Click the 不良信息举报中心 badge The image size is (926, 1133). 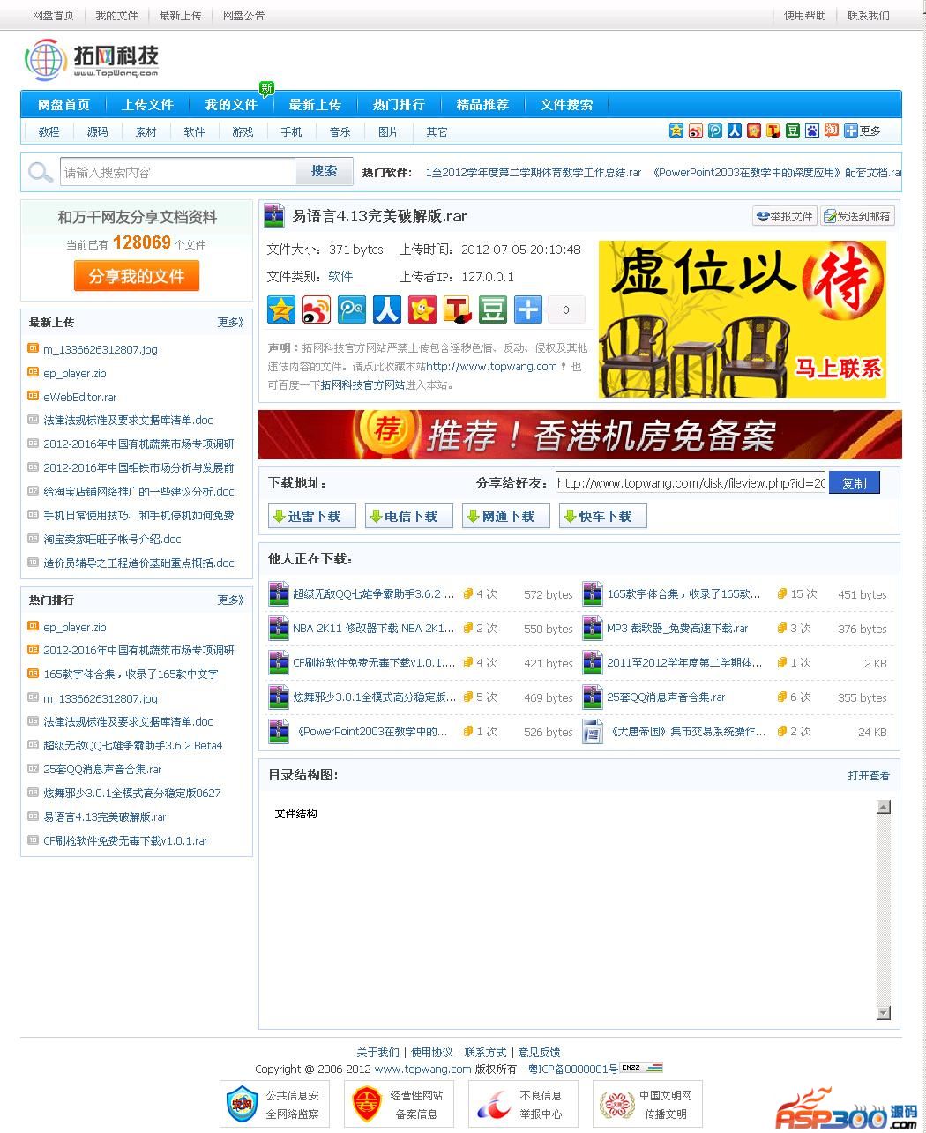click(523, 1104)
